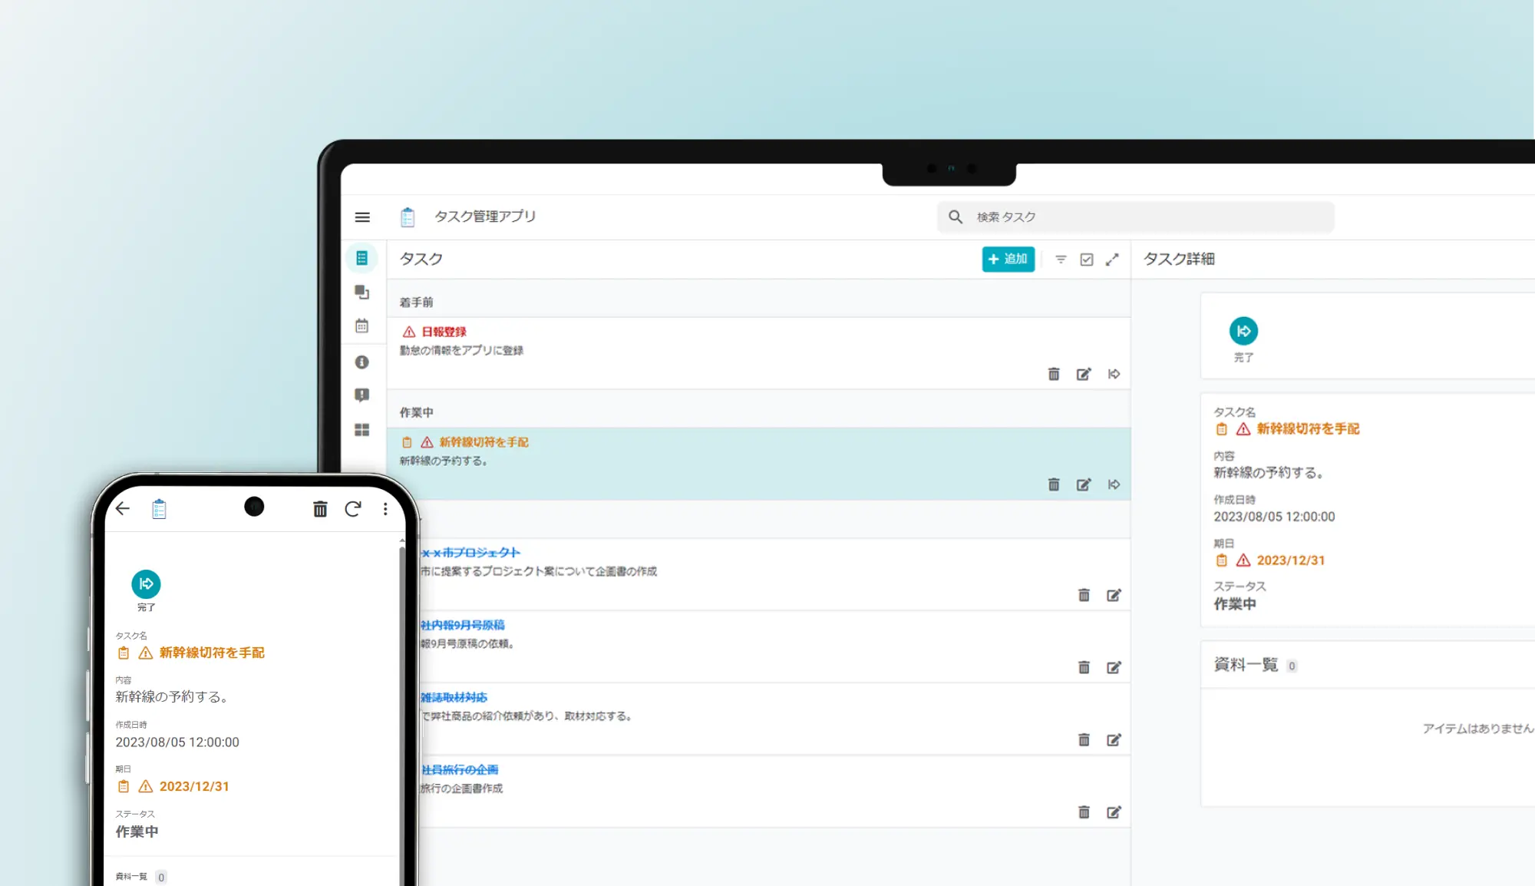Open the hamburger navigation menu

click(362, 217)
